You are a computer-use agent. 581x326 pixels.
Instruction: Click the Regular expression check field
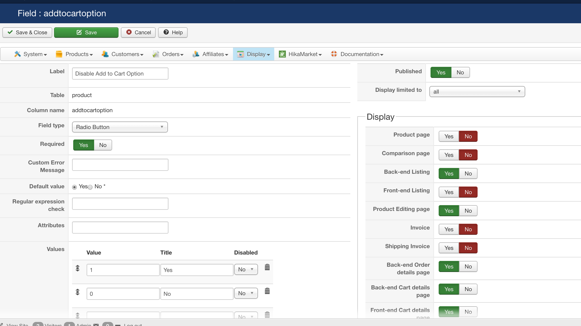pyautogui.click(x=120, y=204)
